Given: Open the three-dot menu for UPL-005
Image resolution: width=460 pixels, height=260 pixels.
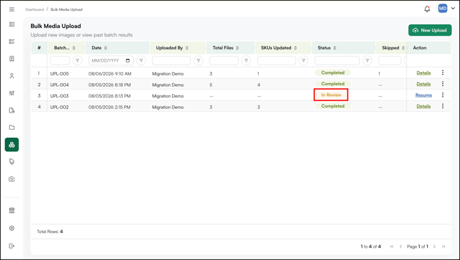Looking at the screenshot, I should coord(443,73).
